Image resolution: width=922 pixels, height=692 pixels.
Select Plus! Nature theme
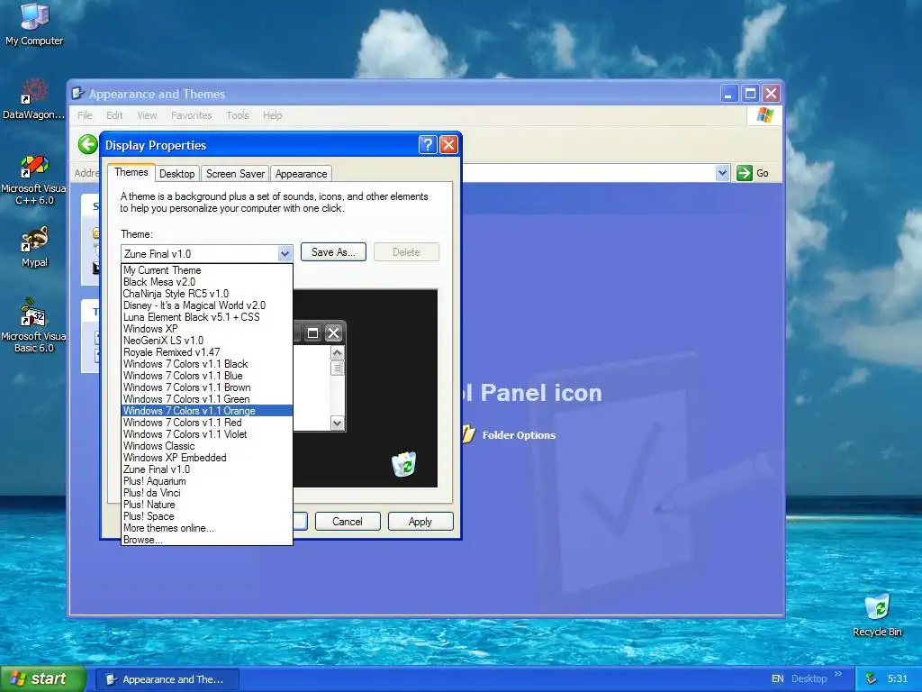click(207, 505)
